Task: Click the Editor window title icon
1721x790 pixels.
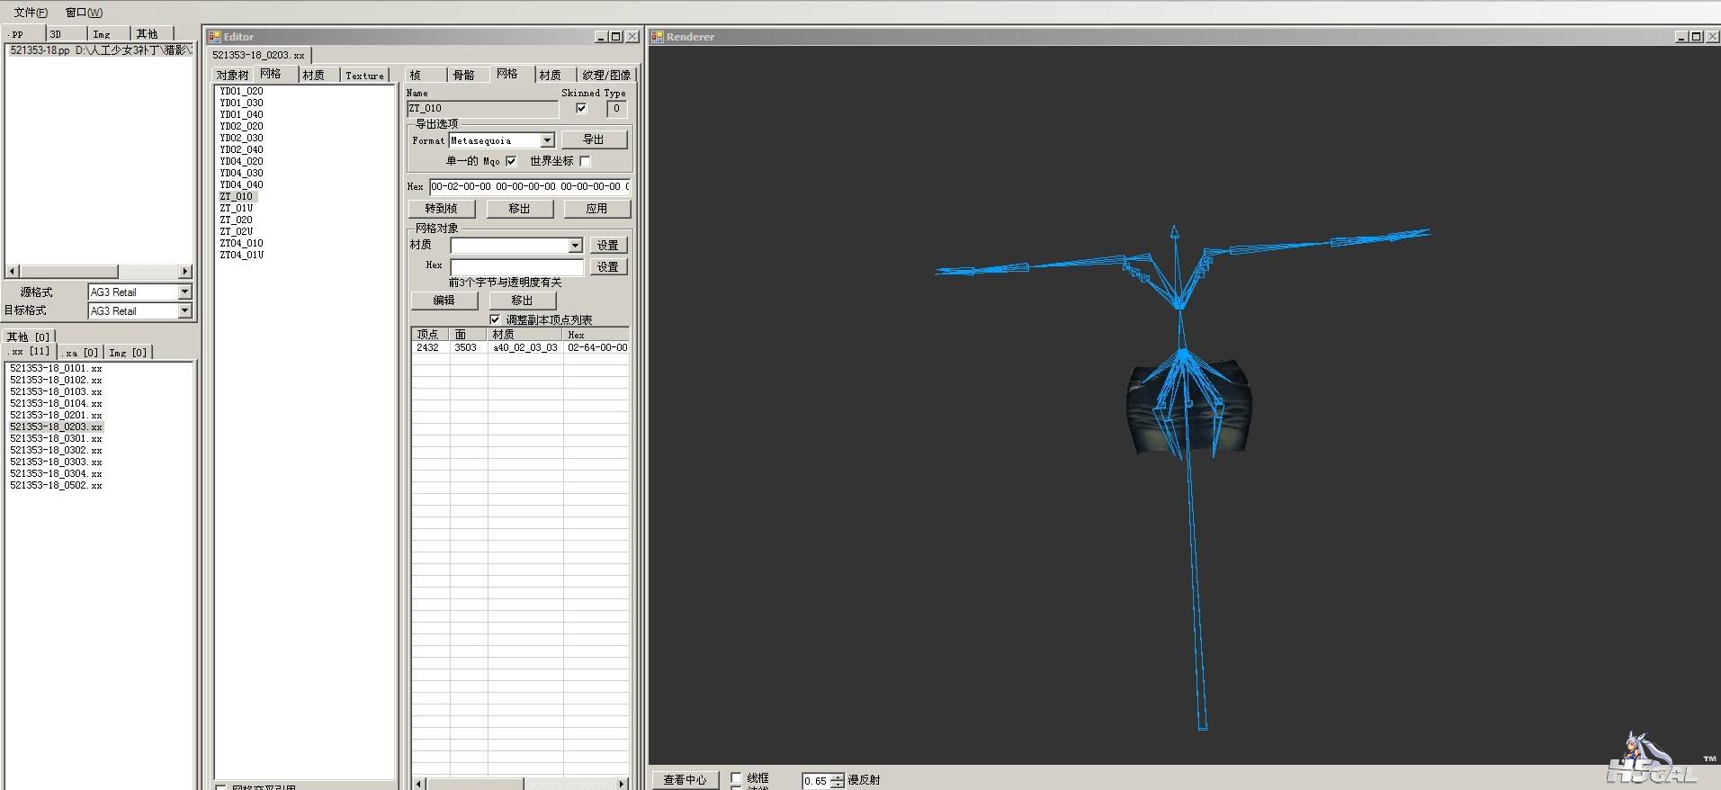Action: click(x=215, y=37)
